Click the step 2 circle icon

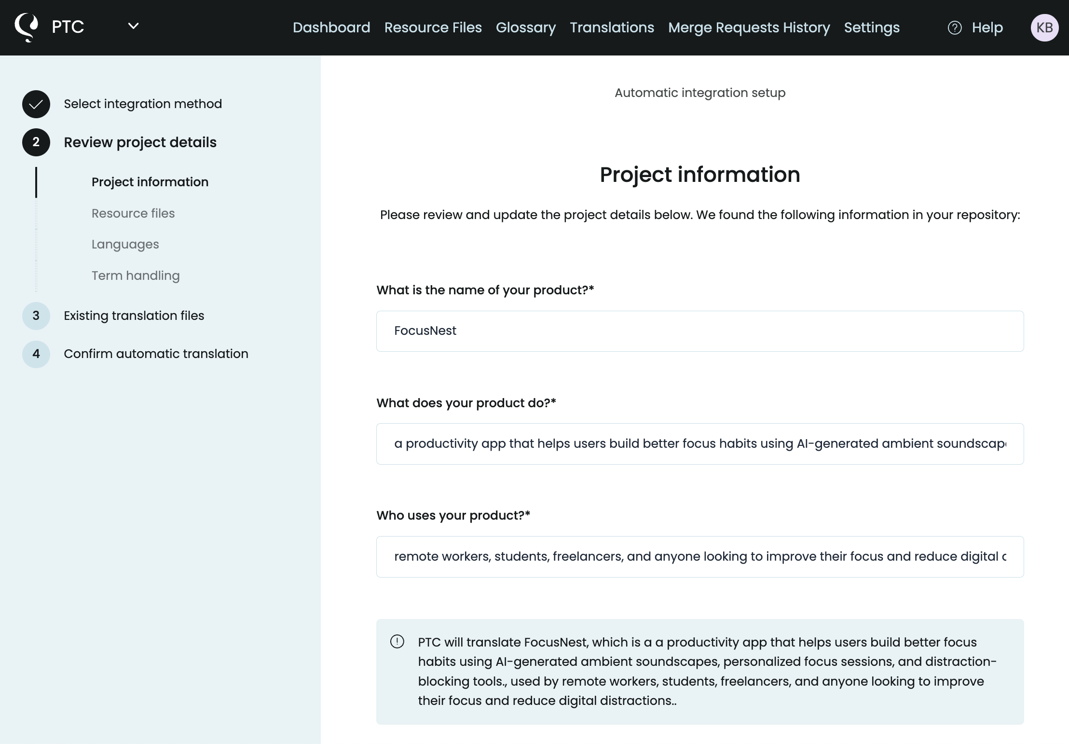[x=36, y=142]
